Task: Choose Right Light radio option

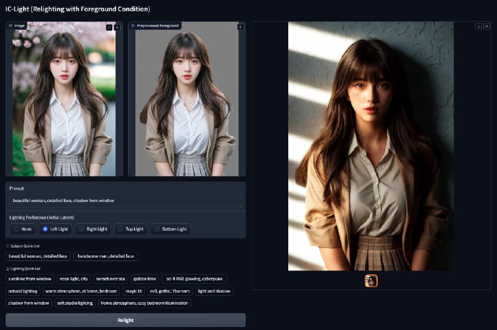Action: pyautogui.click(x=93, y=229)
